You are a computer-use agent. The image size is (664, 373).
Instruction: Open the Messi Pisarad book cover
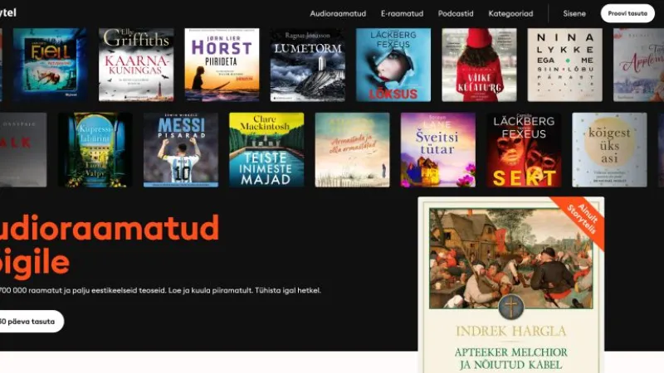(181, 150)
